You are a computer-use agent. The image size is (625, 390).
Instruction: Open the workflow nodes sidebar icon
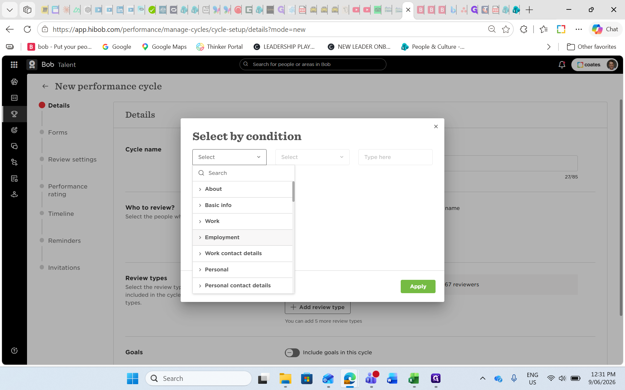pyautogui.click(x=14, y=162)
